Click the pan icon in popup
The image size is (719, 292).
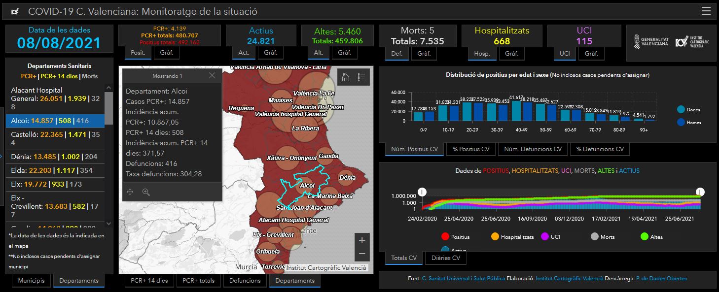tap(130, 192)
